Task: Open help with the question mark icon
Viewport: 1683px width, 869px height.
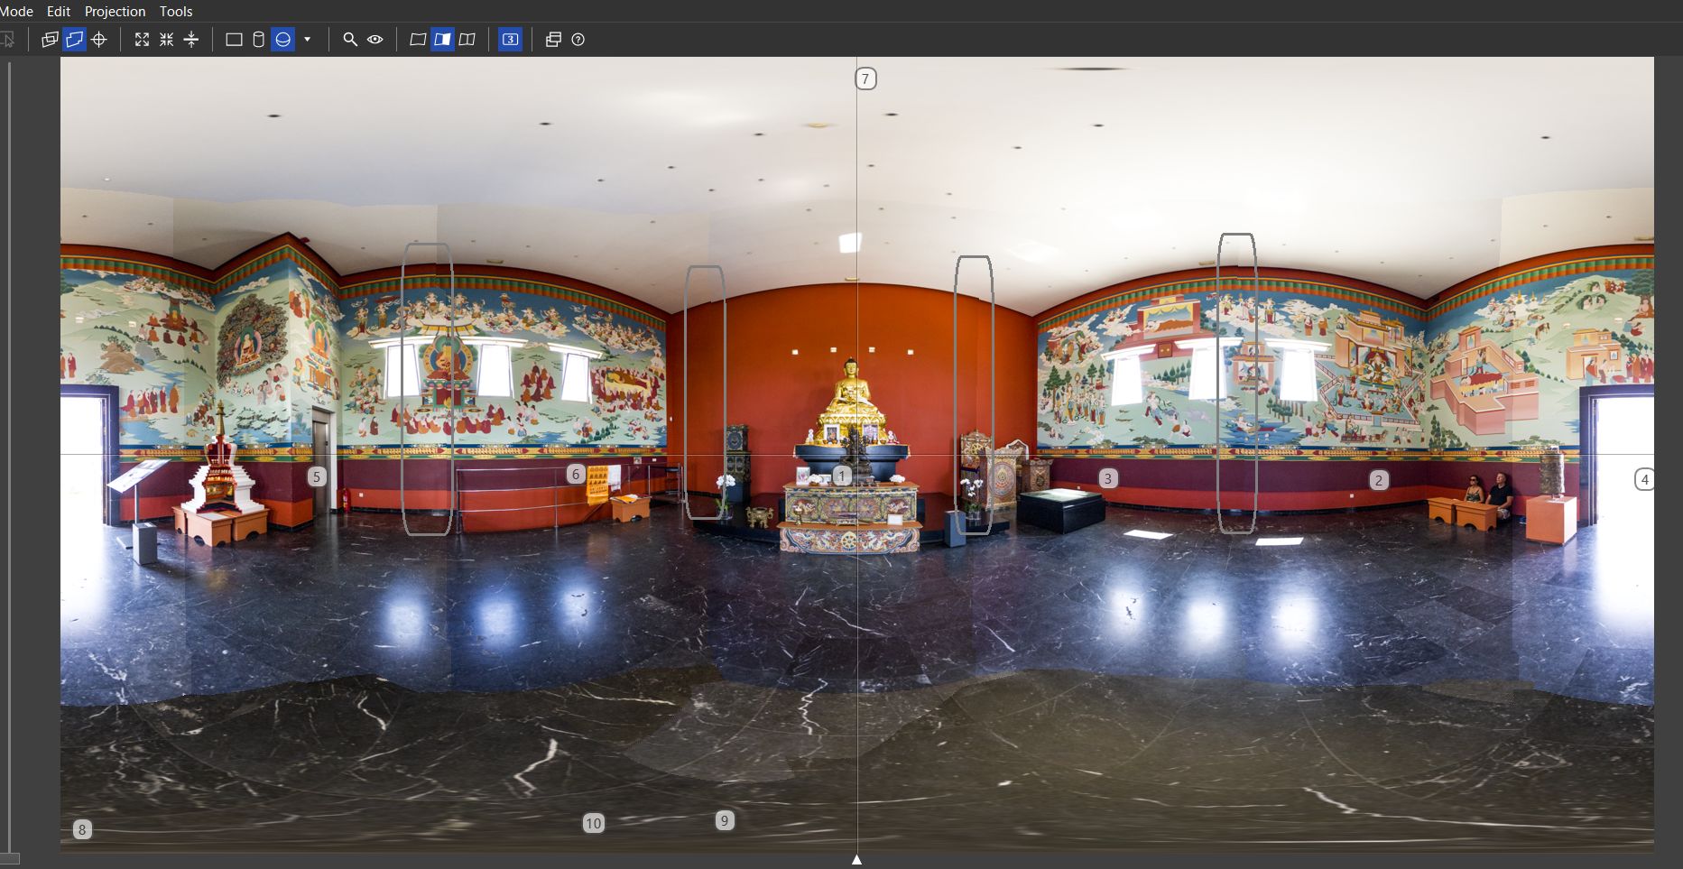Action: (578, 40)
